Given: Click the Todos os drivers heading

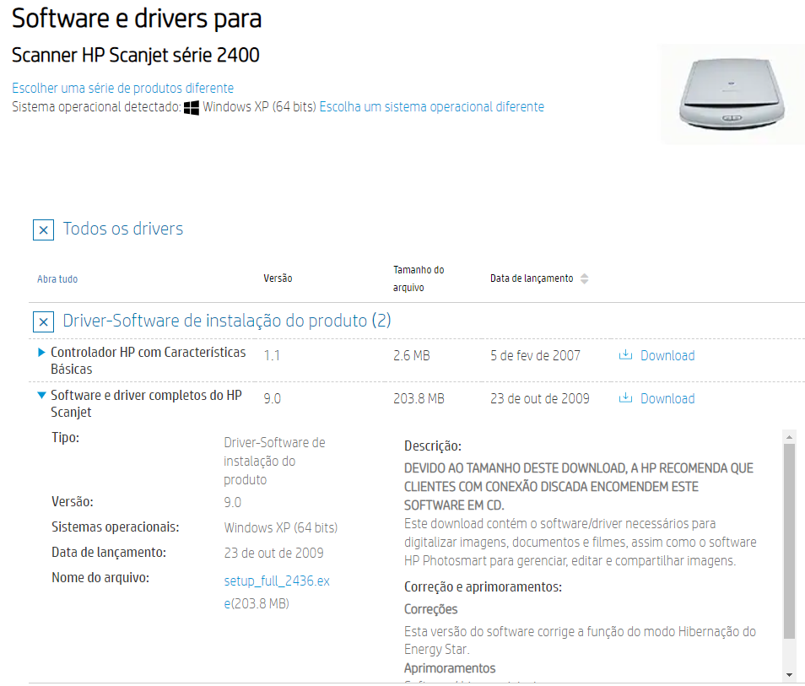Looking at the screenshot, I should 123,229.
